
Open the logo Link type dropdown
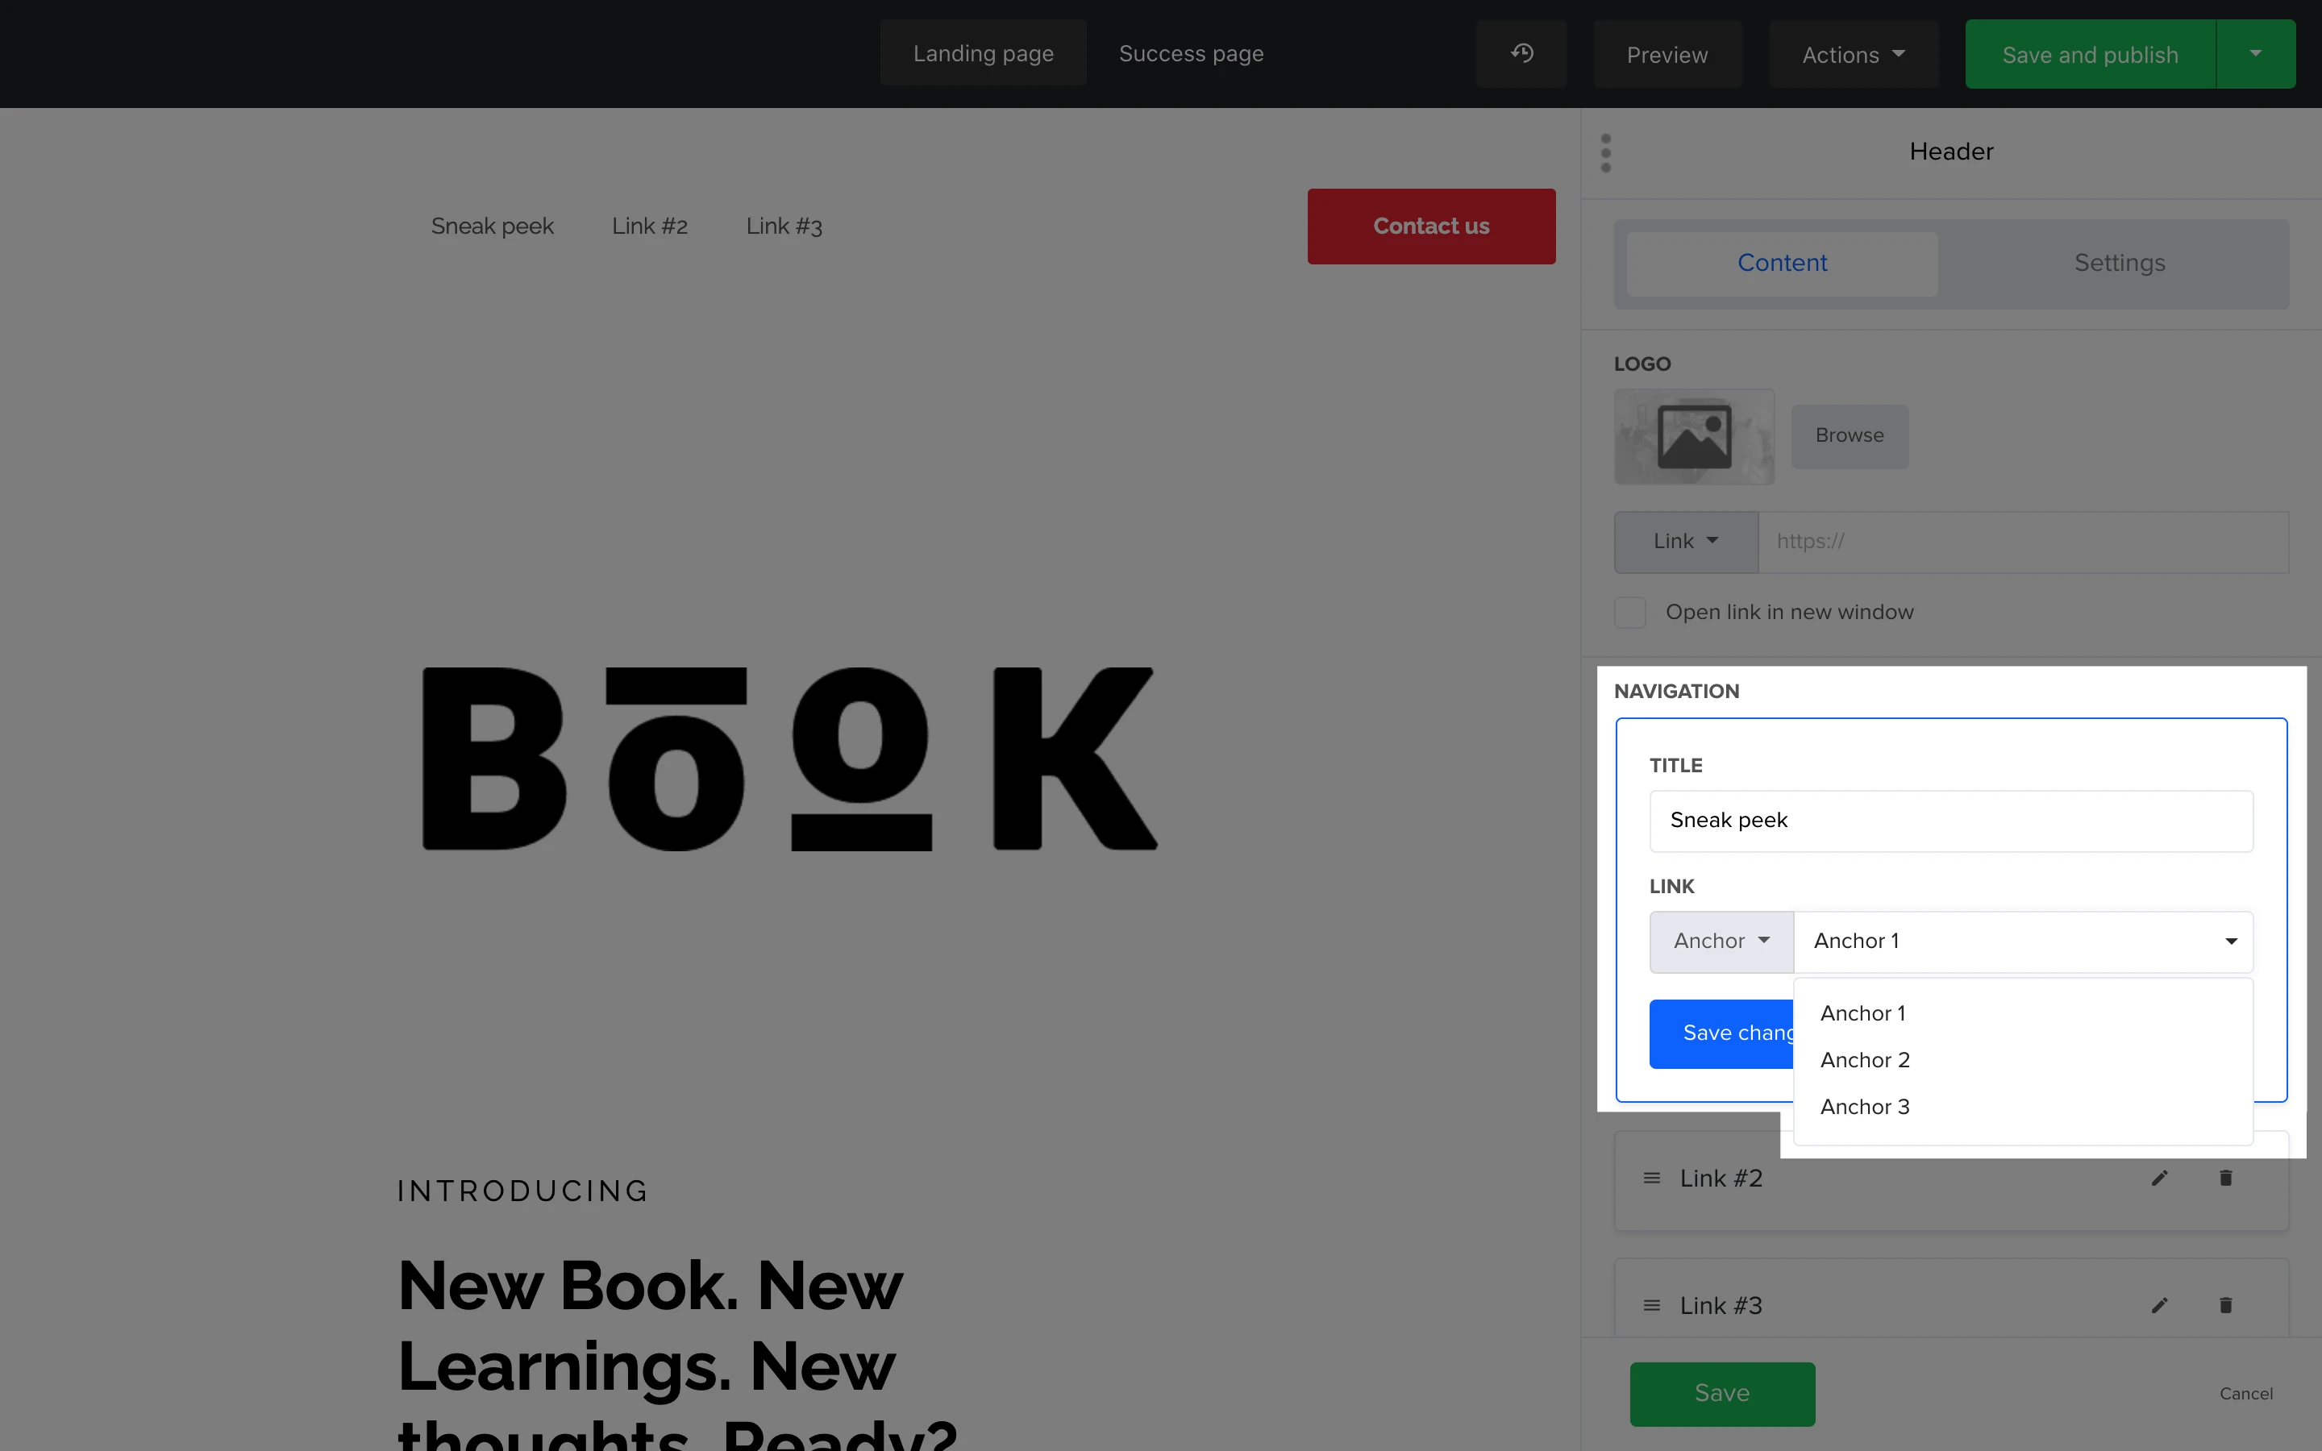(x=1685, y=541)
